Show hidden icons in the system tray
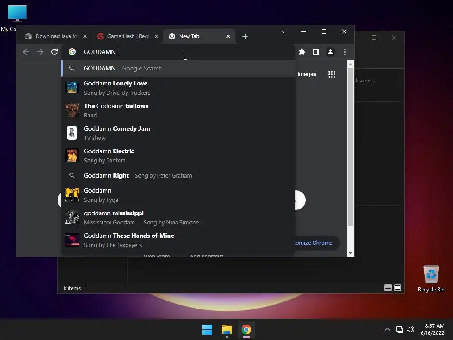 [x=388, y=329]
